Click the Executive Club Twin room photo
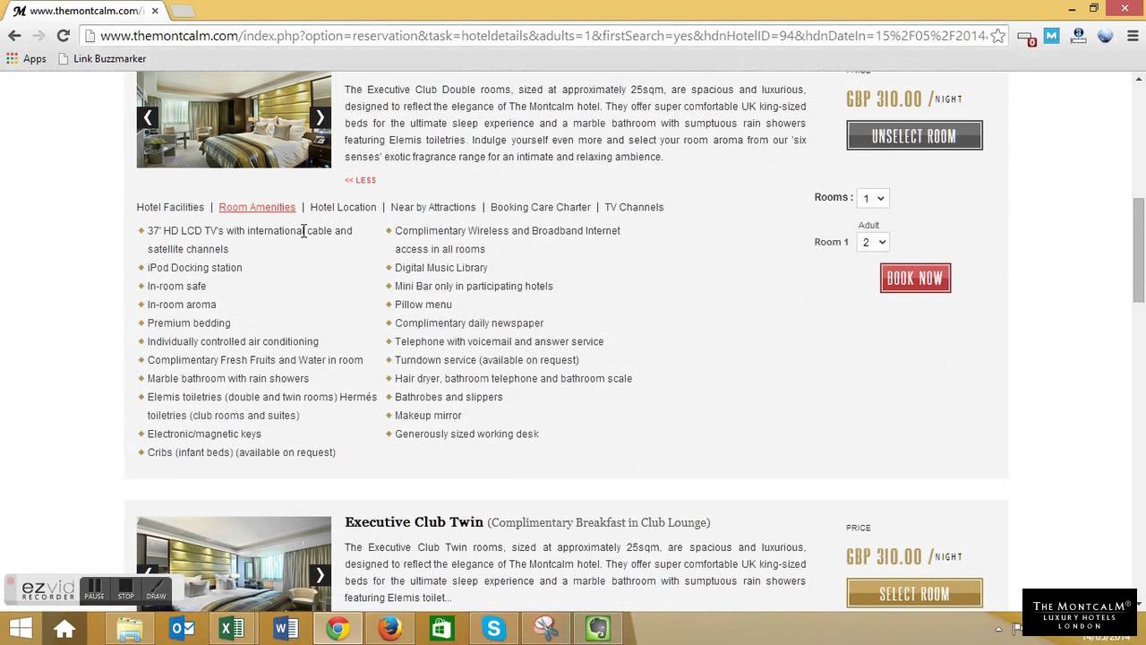1146x645 pixels. tap(234, 563)
